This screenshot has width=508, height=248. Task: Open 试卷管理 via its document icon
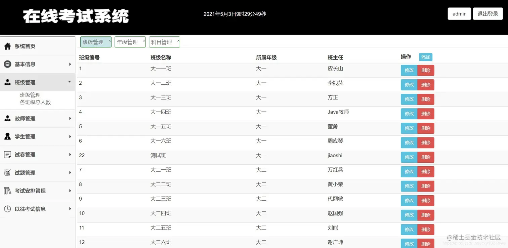pyautogui.click(x=7, y=154)
